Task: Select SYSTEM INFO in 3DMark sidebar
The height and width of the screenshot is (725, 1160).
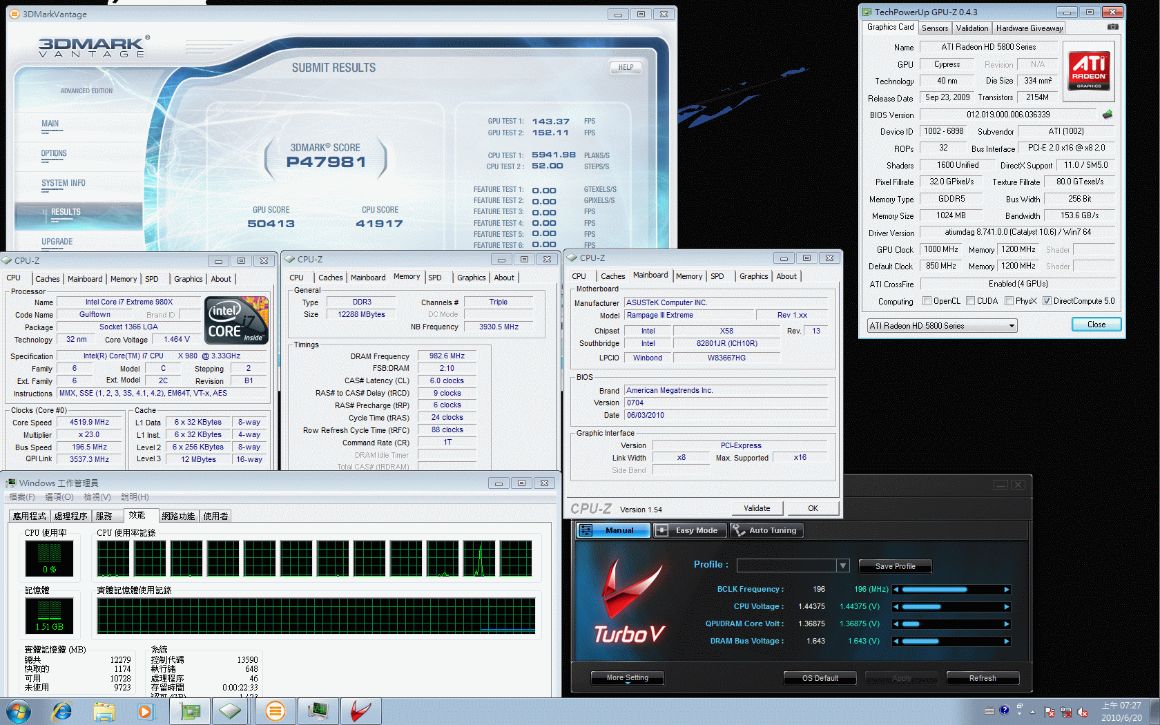Action: point(64,183)
